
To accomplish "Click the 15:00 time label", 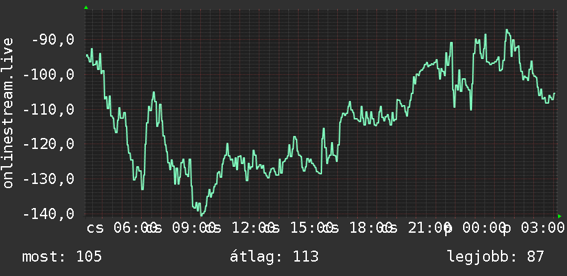I will pos(312,228).
